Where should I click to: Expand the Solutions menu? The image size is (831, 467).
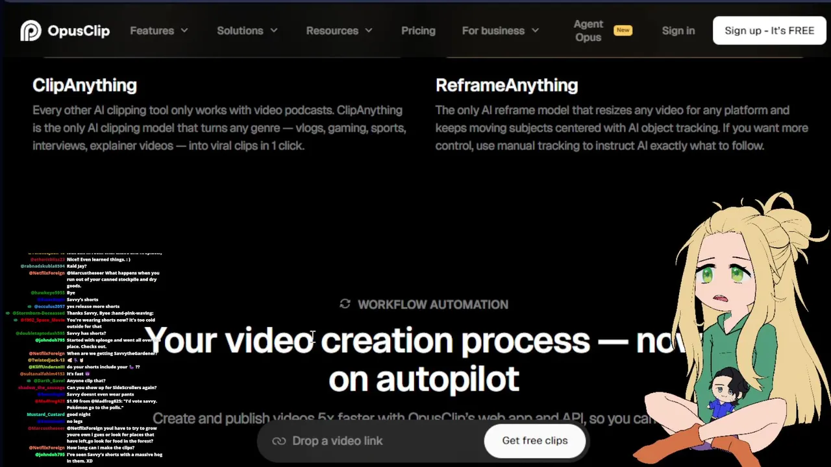(247, 30)
